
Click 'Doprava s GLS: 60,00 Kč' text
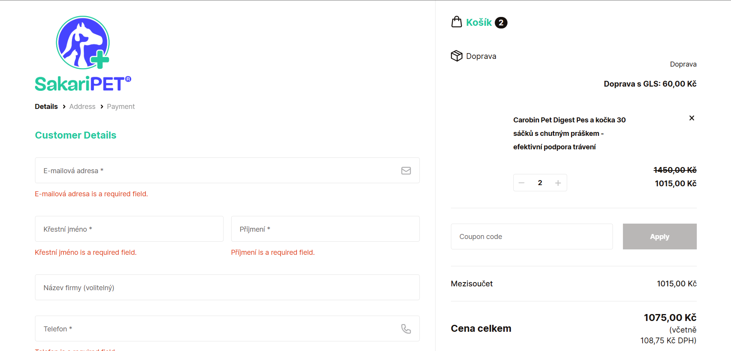point(650,84)
